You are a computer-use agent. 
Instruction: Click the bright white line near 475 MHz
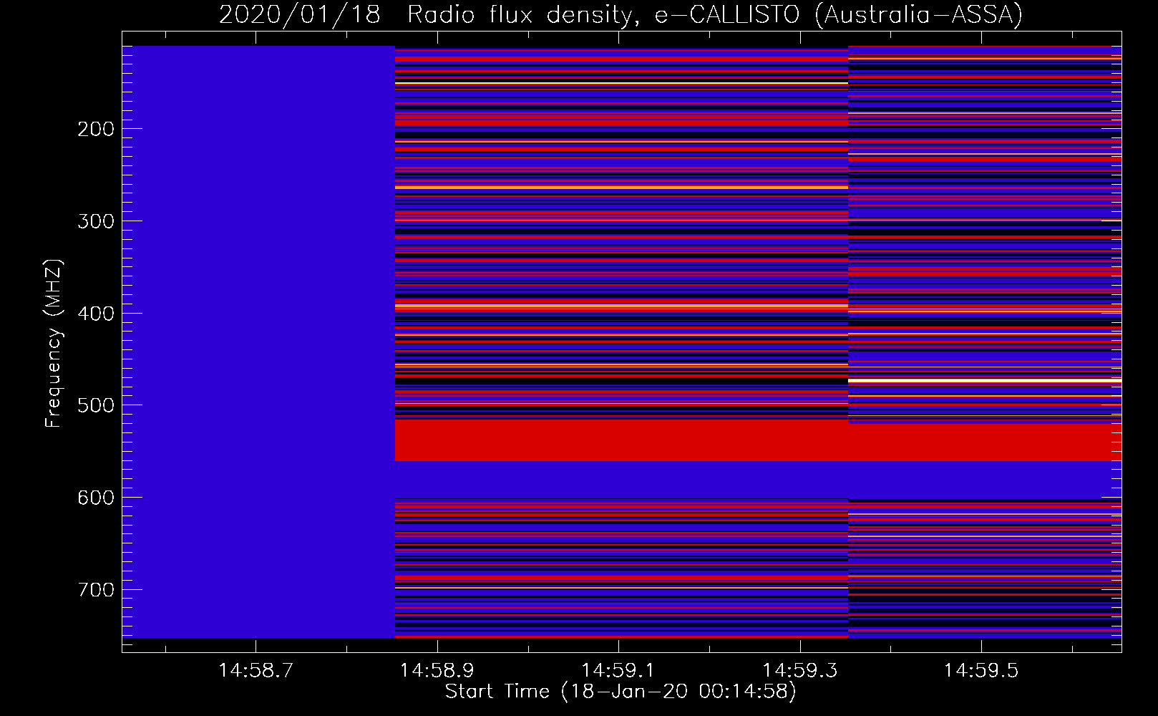(985, 380)
